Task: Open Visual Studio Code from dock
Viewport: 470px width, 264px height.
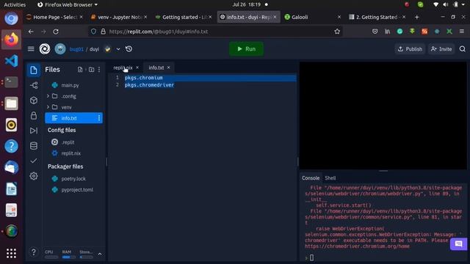Action: pos(12,61)
